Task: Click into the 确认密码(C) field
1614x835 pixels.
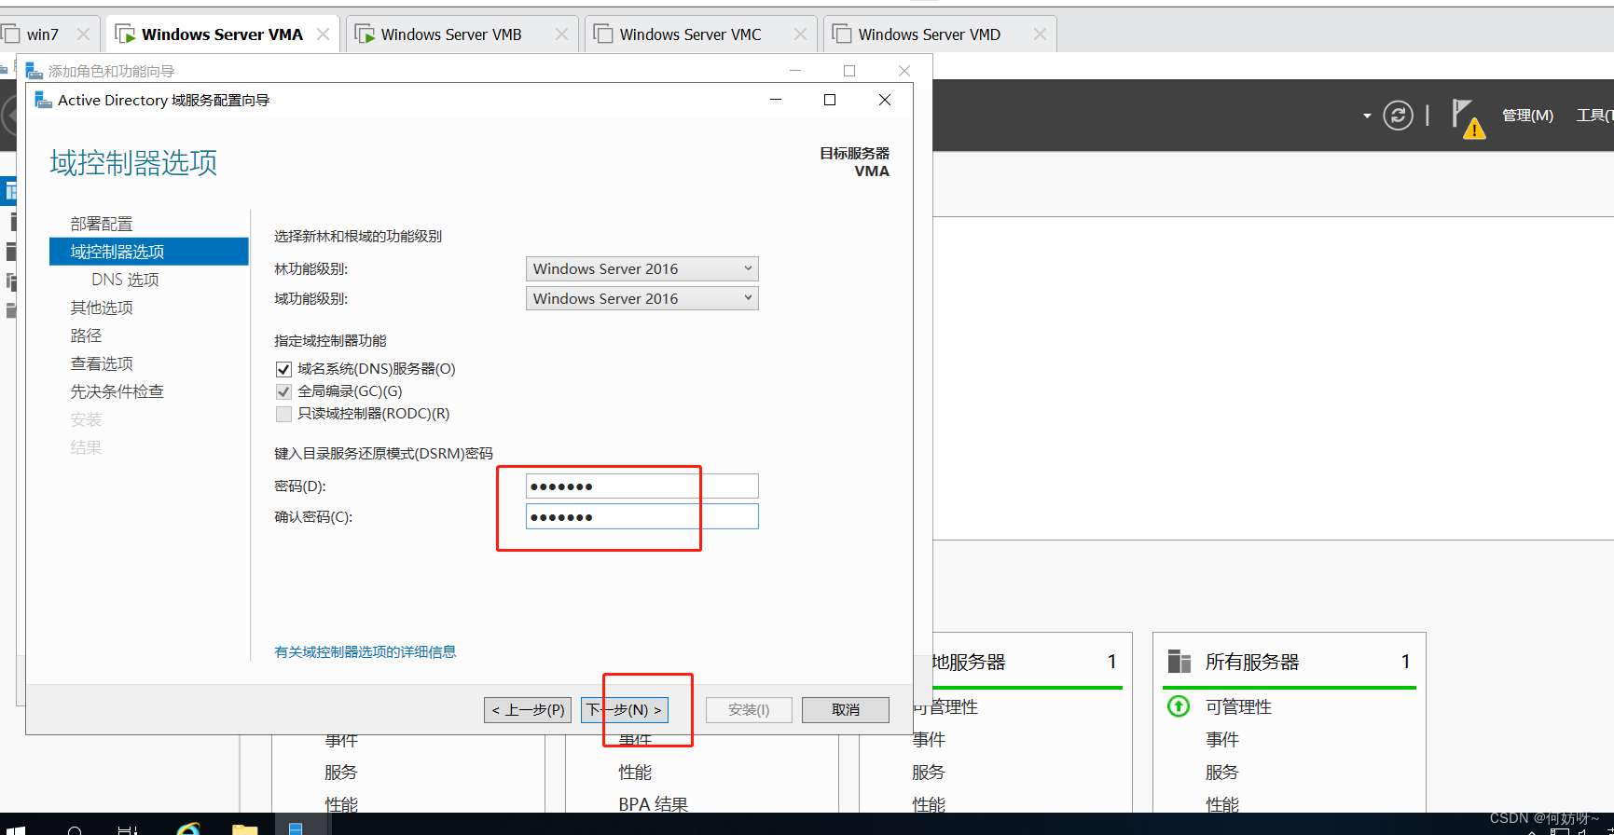Action: (641, 516)
